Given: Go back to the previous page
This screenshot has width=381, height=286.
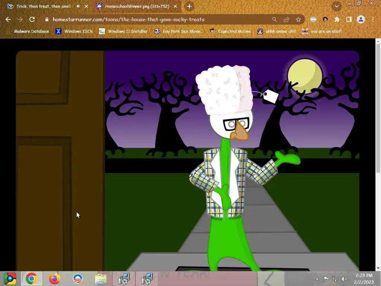Looking at the screenshot, I should click(8, 19).
